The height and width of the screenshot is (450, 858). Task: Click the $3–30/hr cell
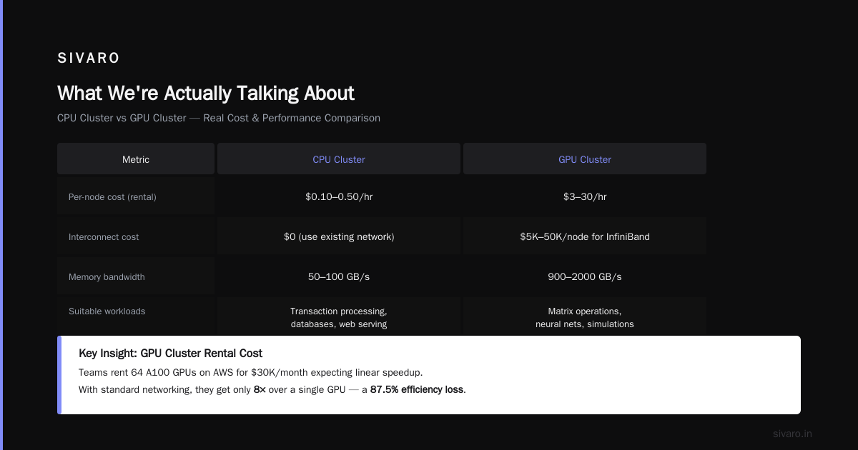pyautogui.click(x=585, y=196)
